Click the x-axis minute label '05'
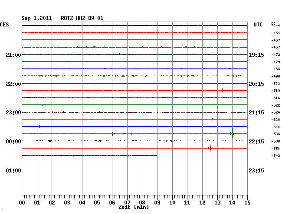The height and width of the screenshot is (214, 282). (97, 203)
